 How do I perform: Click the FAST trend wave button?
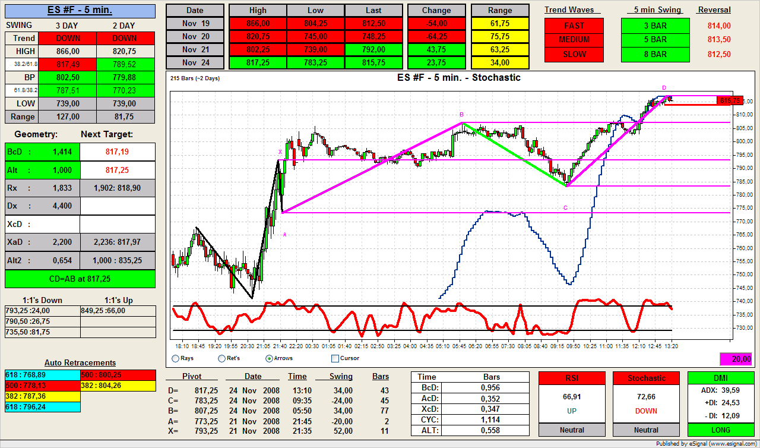tap(574, 26)
